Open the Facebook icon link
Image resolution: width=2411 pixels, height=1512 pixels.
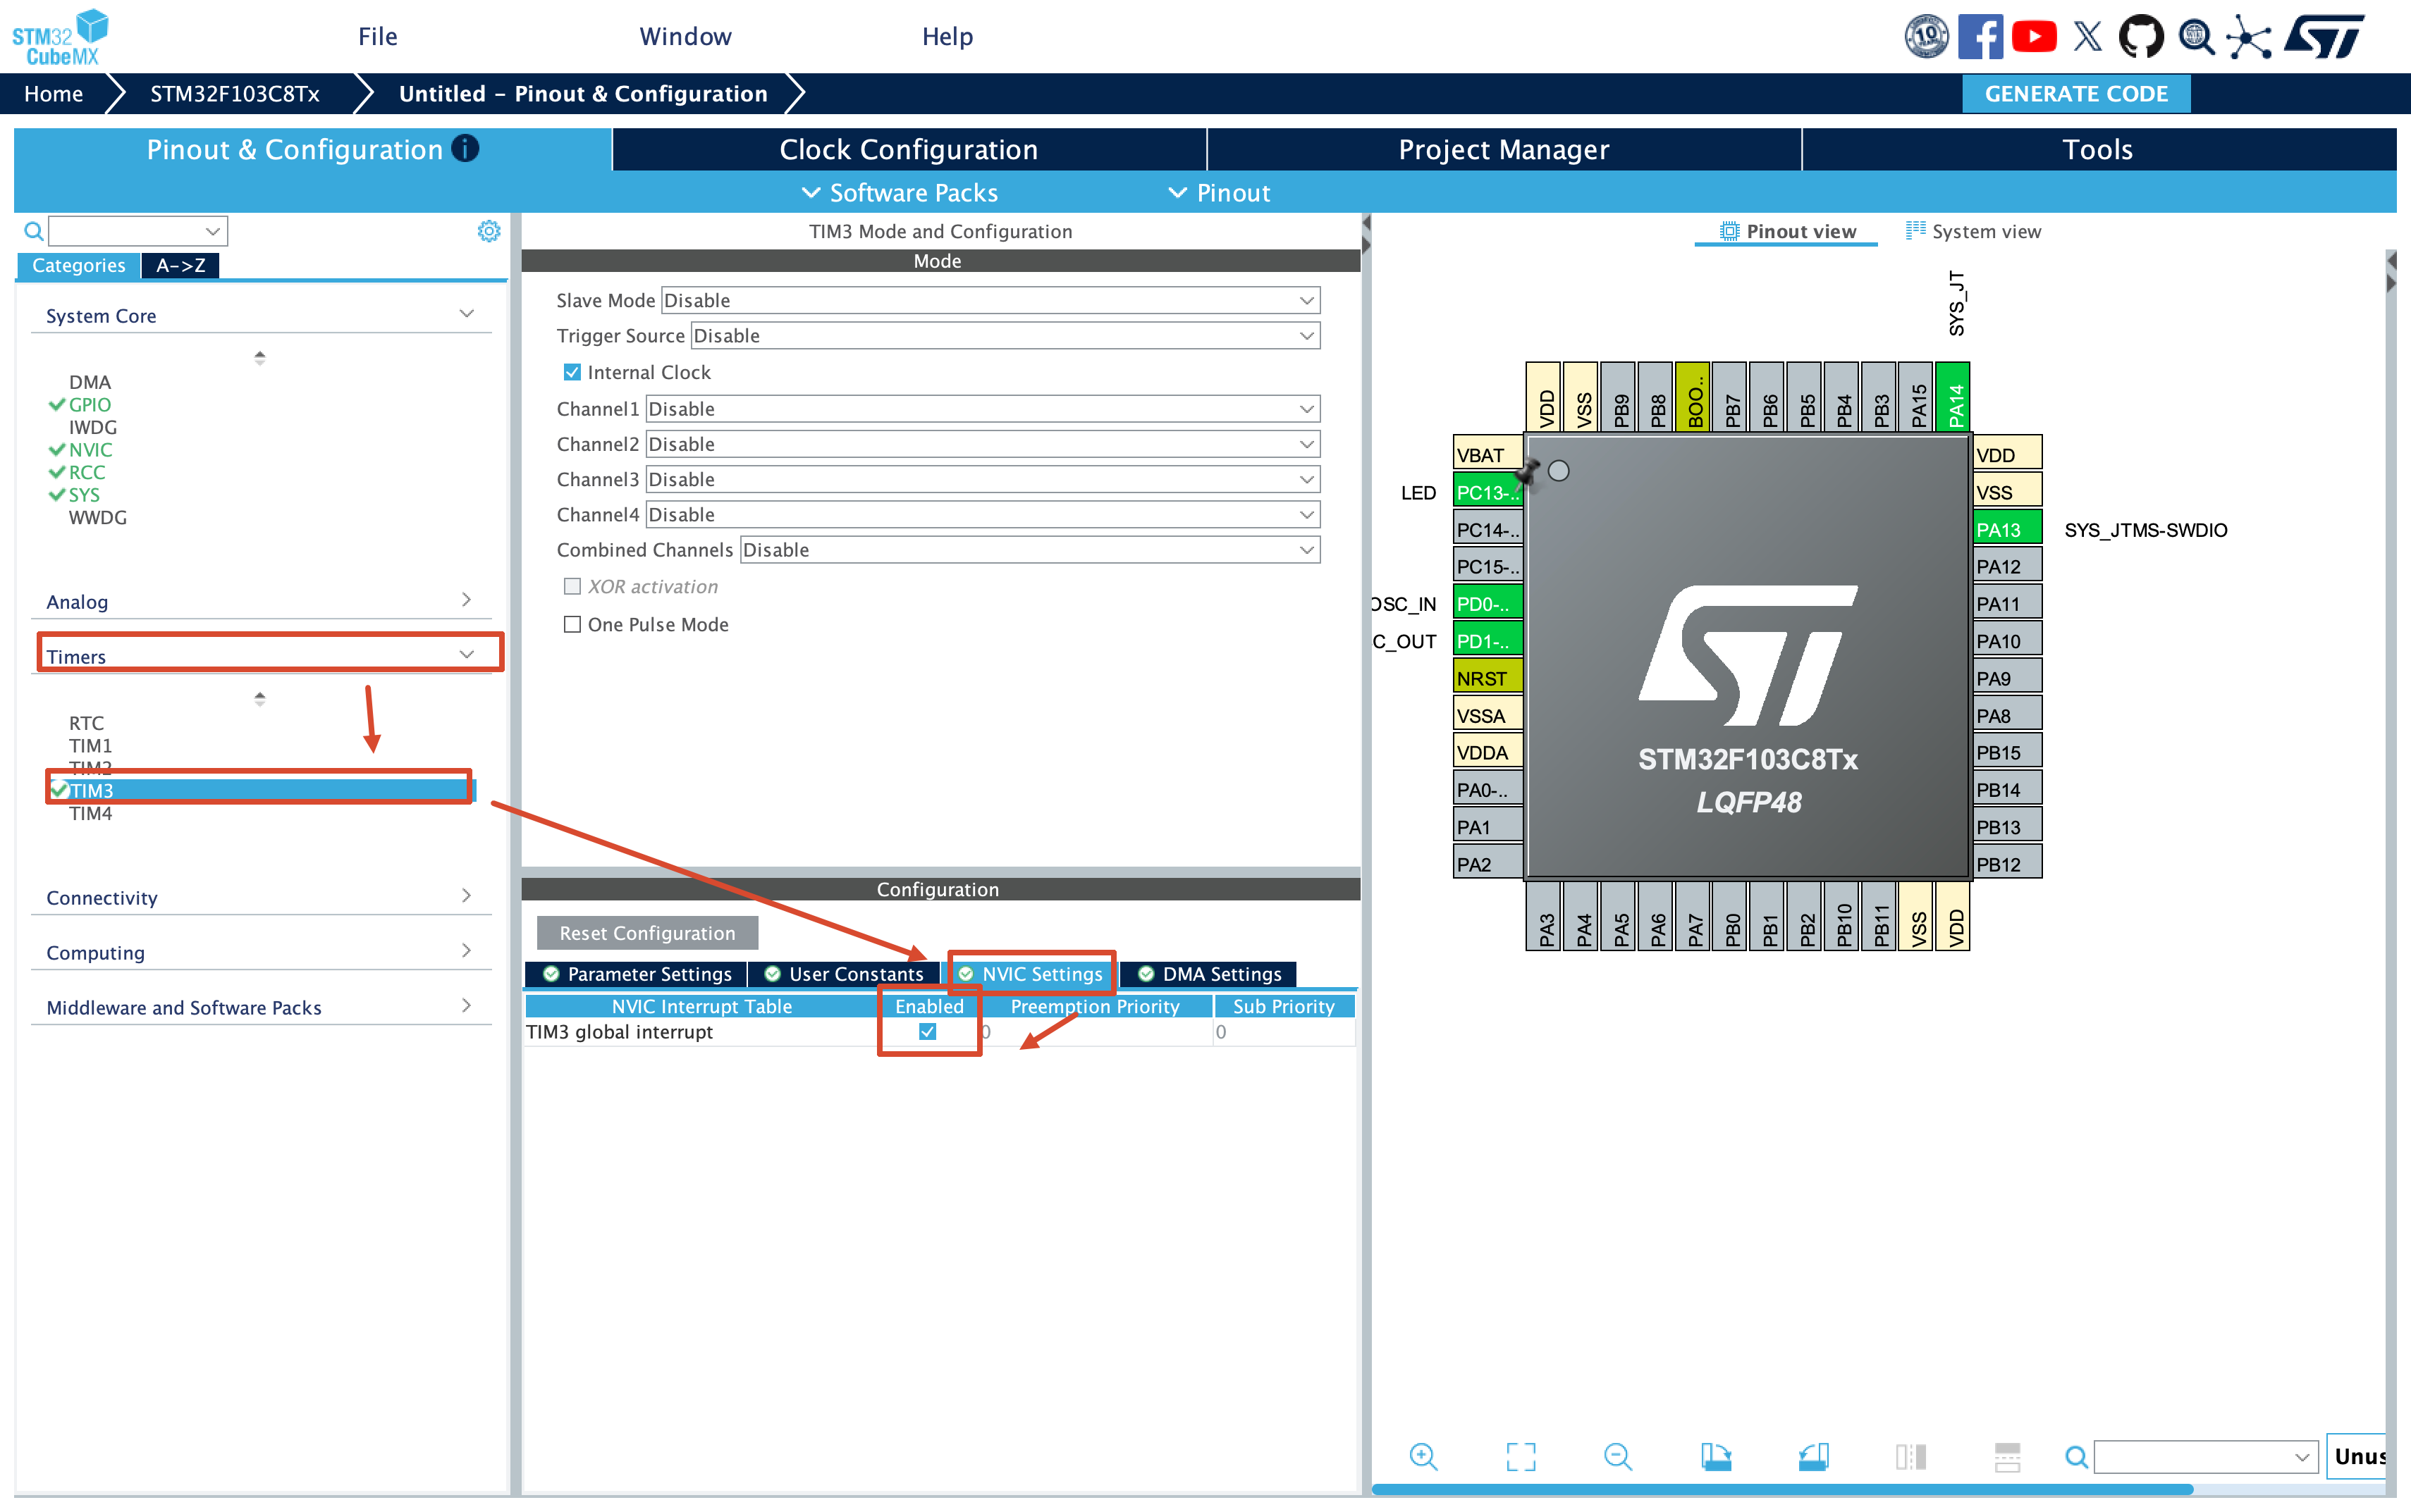1980,37
